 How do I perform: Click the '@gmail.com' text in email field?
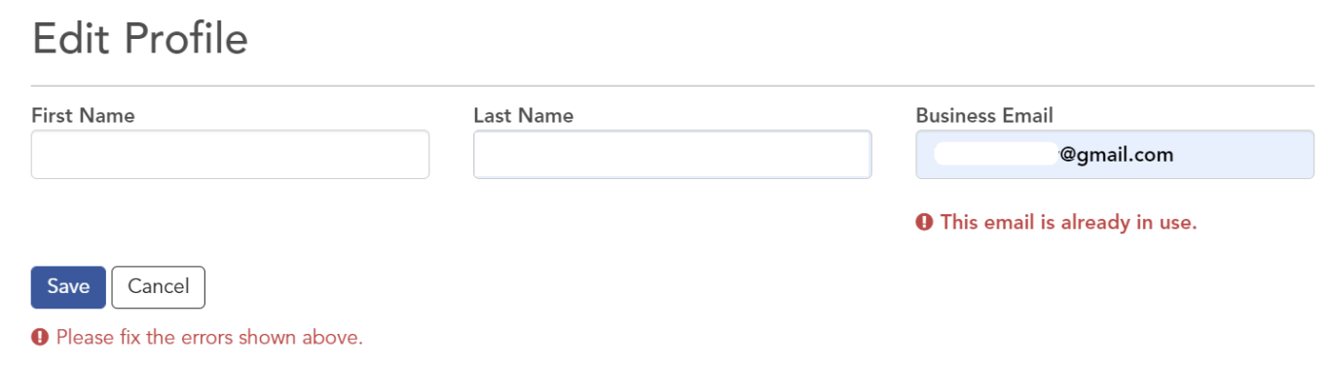click(1116, 155)
